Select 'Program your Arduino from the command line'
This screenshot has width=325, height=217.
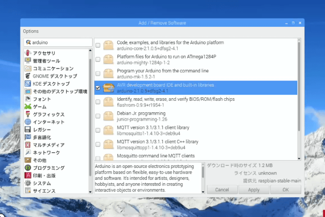tap(196, 74)
